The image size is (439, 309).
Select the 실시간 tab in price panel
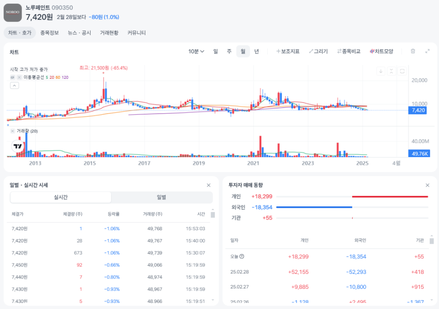61,197
